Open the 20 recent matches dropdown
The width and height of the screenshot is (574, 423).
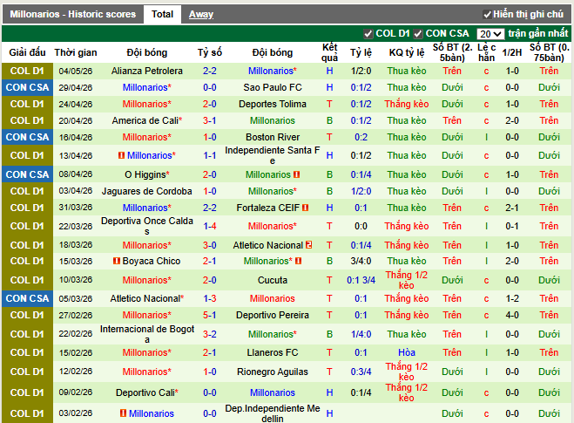tap(490, 34)
